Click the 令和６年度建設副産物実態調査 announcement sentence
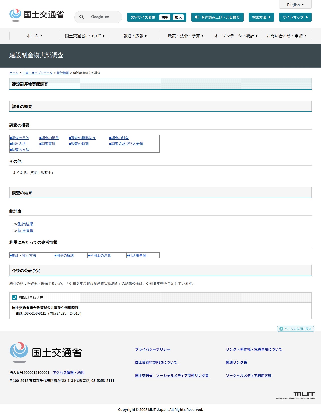 point(102,283)
